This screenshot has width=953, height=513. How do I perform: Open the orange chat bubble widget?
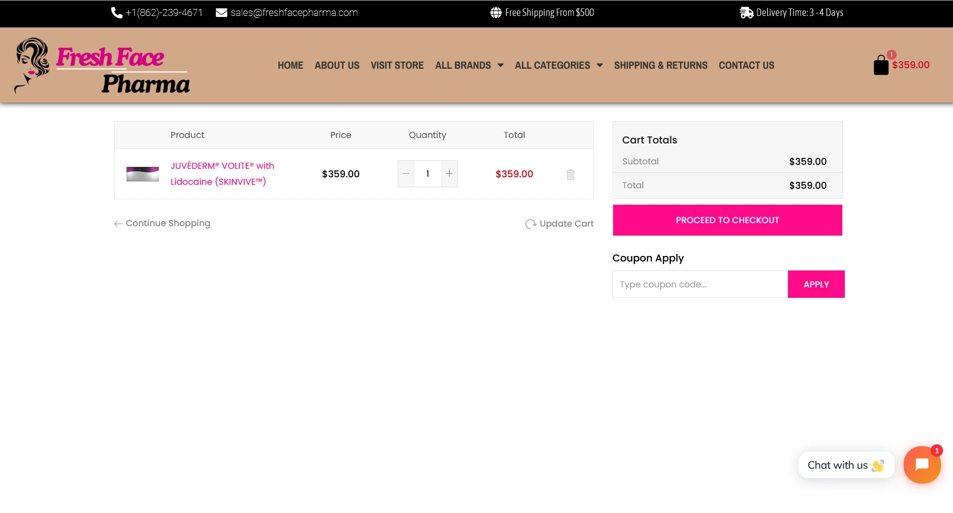pyautogui.click(x=922, y=465)
